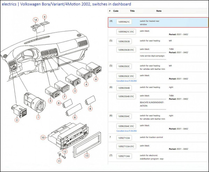Click the Cancelled link under 1J0963563C 01C
The height and width of the screenshot is (172, 209).
pyautogui.click(x=127, y=81)
